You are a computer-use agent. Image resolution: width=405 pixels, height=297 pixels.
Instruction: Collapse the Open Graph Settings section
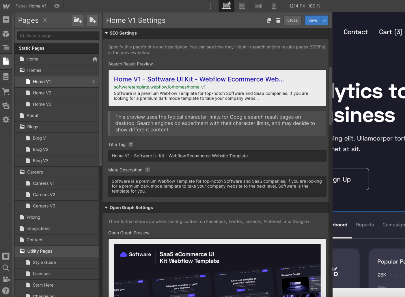tap(106, 208)
